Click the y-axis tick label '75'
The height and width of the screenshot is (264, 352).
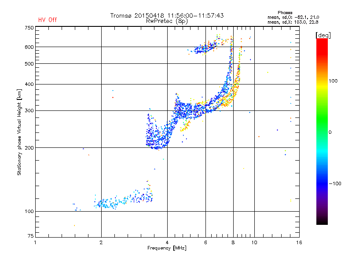[x=31, y=236]
